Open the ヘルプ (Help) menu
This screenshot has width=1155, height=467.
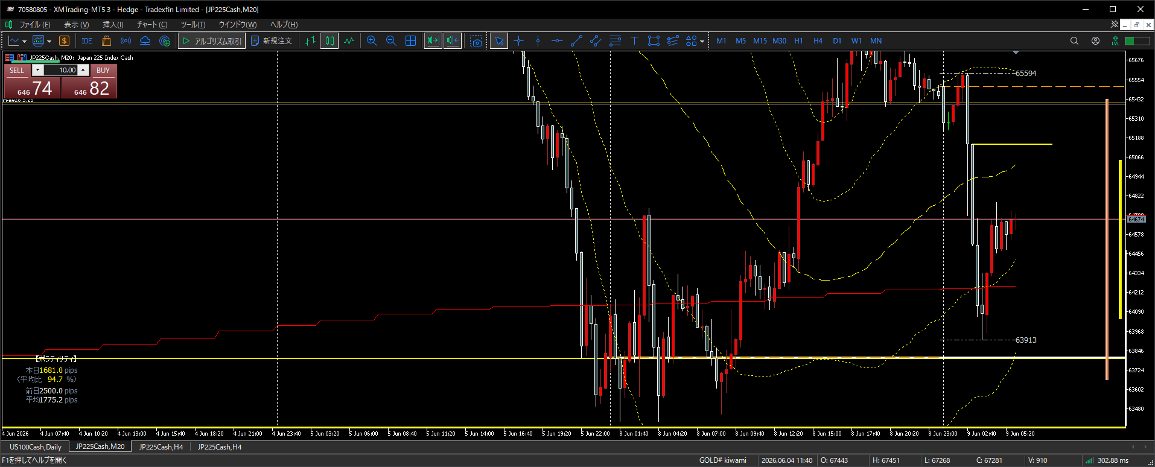[x=284, y=25]
